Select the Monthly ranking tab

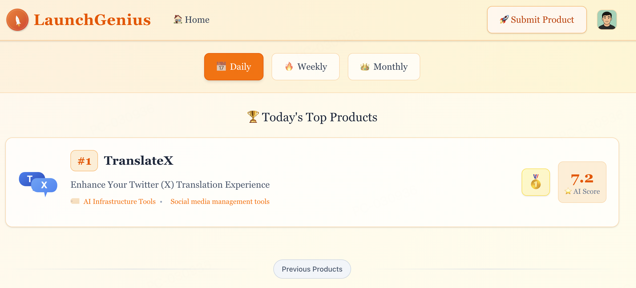point(384,67)
